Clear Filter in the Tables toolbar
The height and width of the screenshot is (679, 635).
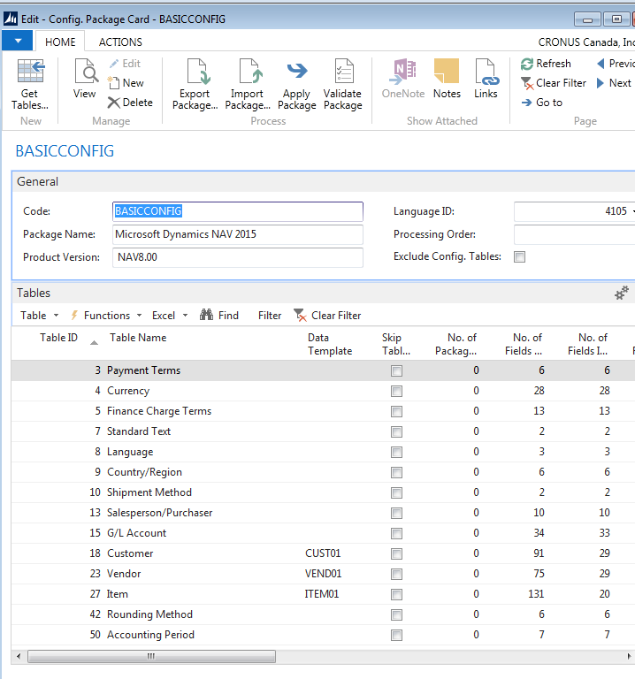click(327, 316)
